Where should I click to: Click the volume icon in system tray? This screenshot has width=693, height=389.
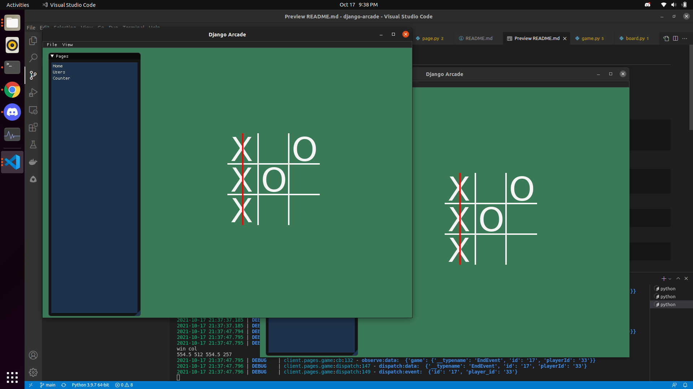pos(674,5)
